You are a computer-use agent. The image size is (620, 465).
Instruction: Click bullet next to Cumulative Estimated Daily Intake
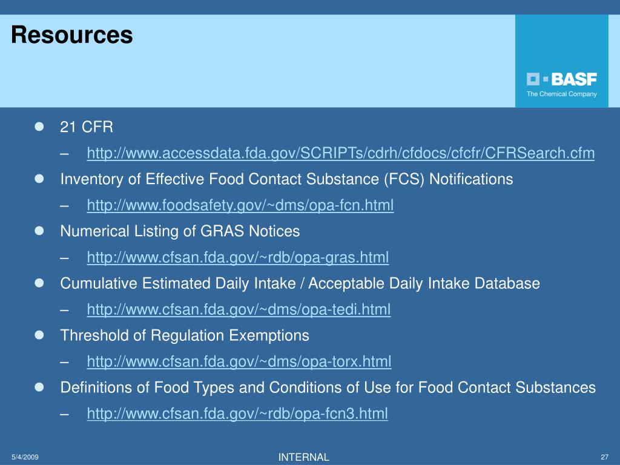(39, 283)
